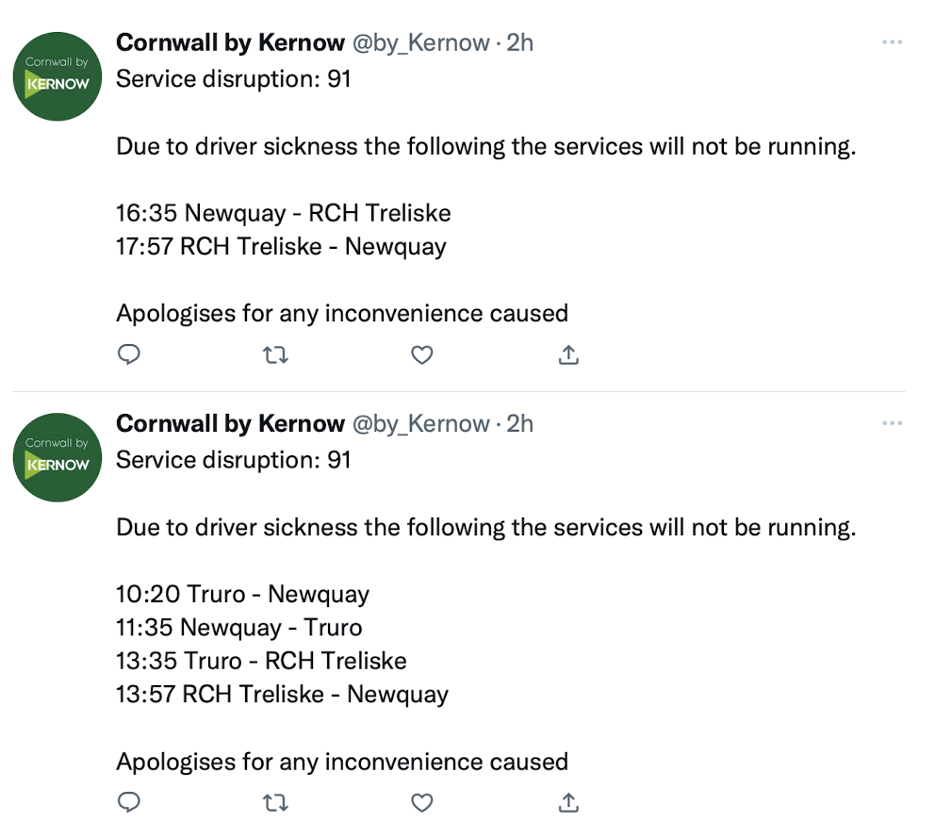Open first tweet via its 2h timestamp
This screenshot has width=935, height=837.
520,42
